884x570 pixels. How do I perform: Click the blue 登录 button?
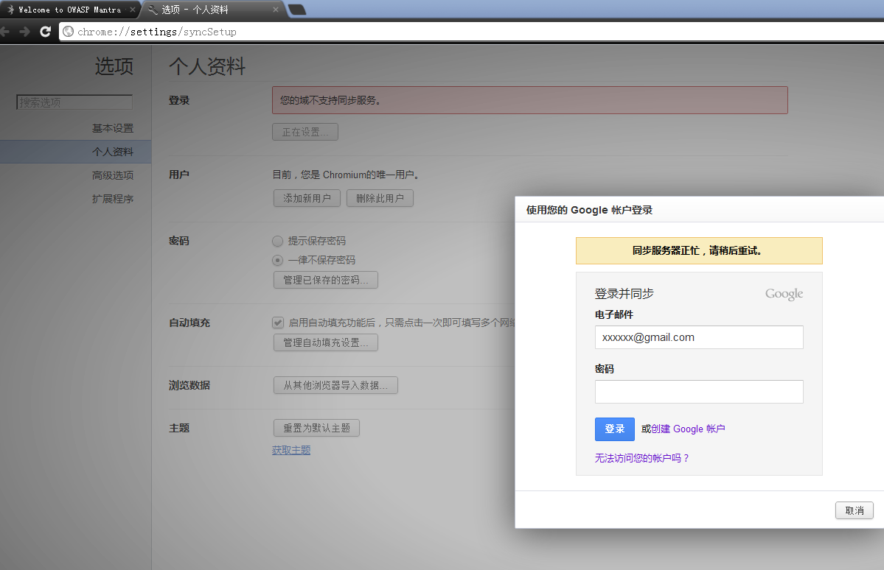[614, 429]
